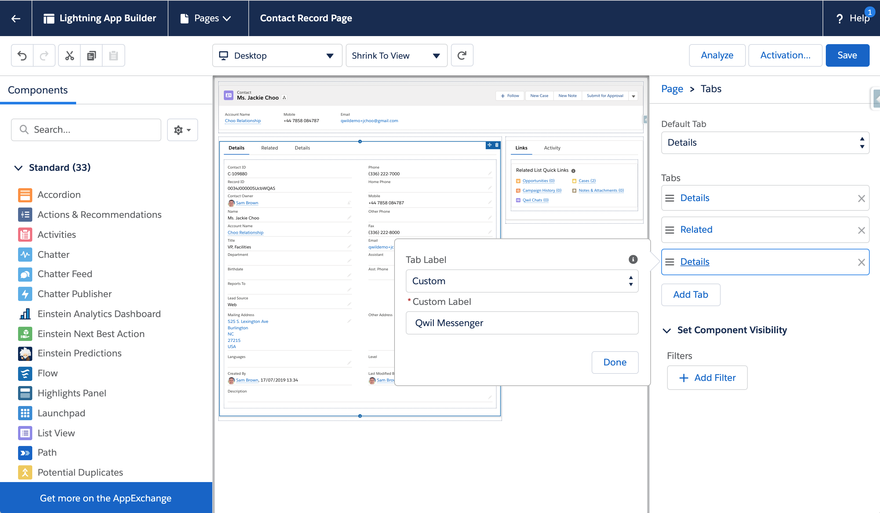Click the Submit for Approval button
The width and height of the screenshot is (880, 513).
605,96
